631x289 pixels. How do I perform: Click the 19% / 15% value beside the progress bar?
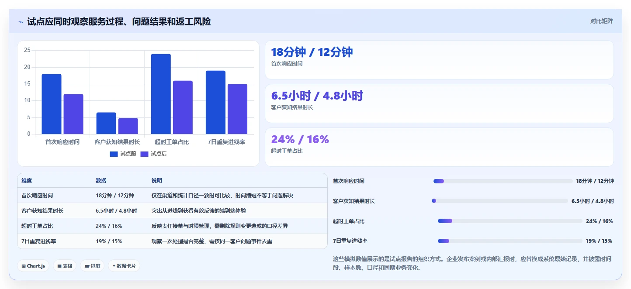pyautogui.click(x=600, y=241)
